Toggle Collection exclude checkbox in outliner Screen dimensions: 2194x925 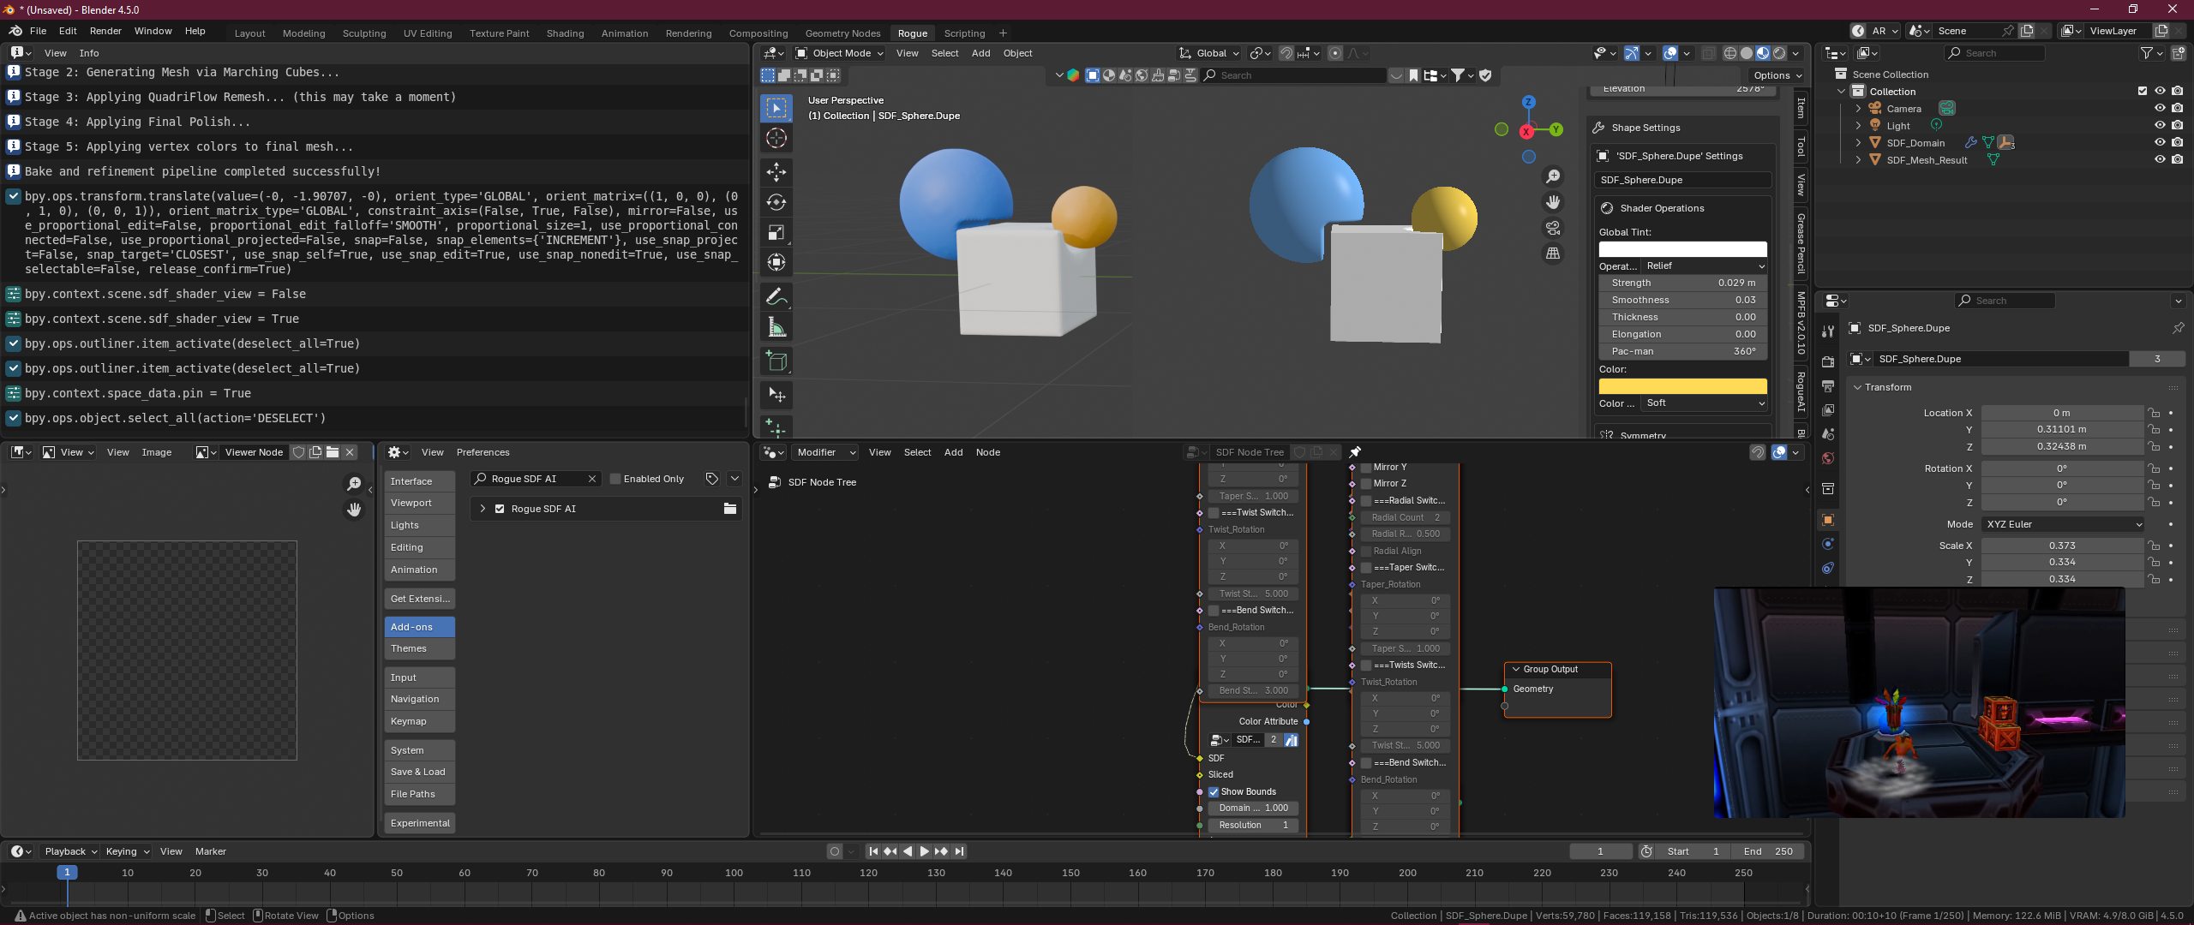point(2143,92)
